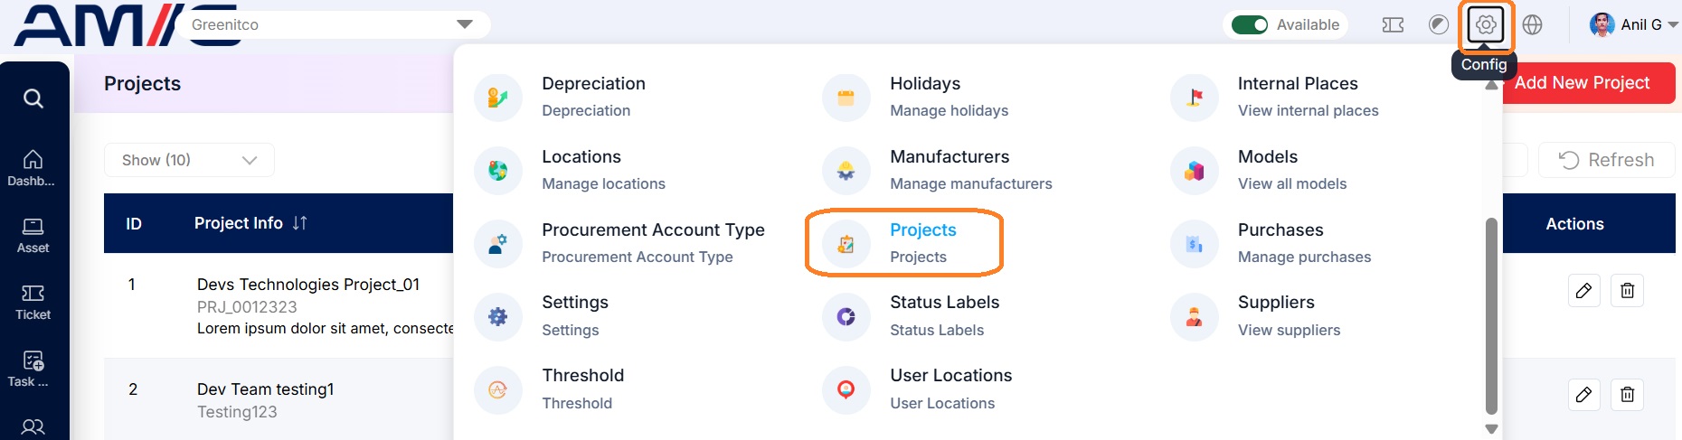Click the Suppliers icon

(x=1194, y=317)
